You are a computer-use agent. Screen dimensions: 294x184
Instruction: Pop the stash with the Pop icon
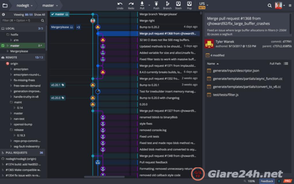189,4
